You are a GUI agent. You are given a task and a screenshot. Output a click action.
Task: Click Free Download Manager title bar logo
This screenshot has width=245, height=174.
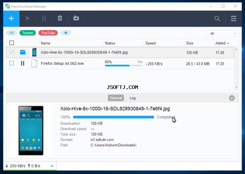click(7, 6)
